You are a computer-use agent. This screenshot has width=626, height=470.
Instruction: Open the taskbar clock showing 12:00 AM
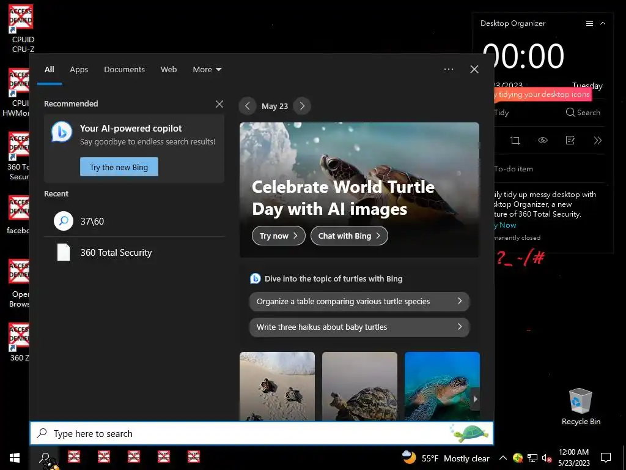573,458
